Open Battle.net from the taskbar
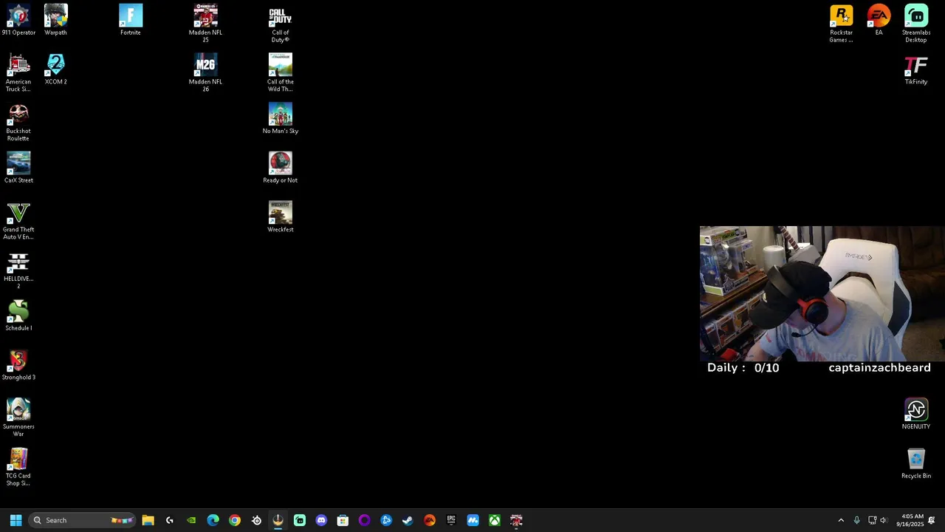945x532 pixels. [x=386, y=520]
